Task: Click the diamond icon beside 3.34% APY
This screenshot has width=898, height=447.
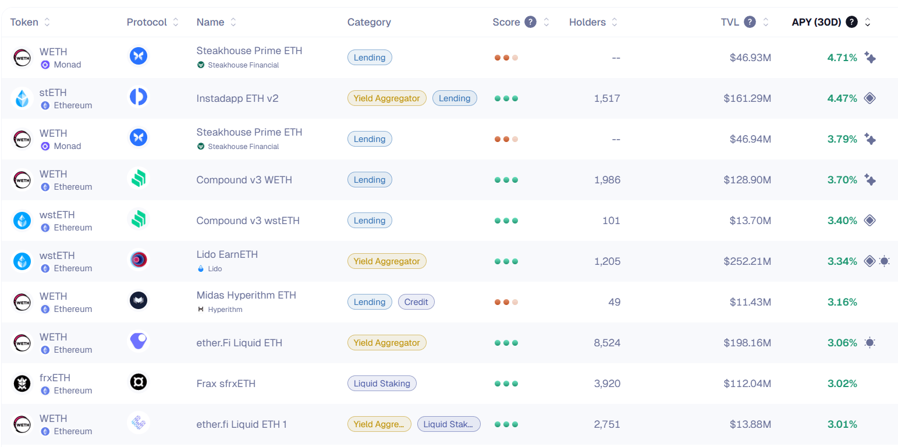Action: click(869, 261)
